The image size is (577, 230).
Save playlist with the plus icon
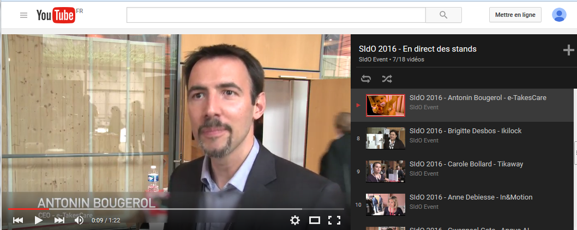click(x=568, y=51)
